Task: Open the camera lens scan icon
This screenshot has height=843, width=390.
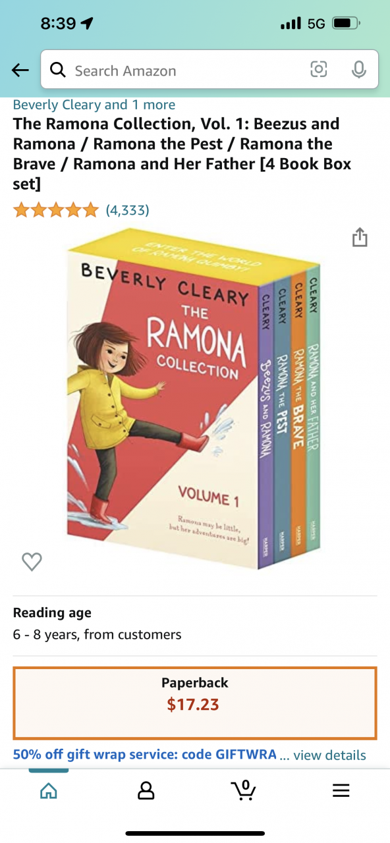Action: 319,69
